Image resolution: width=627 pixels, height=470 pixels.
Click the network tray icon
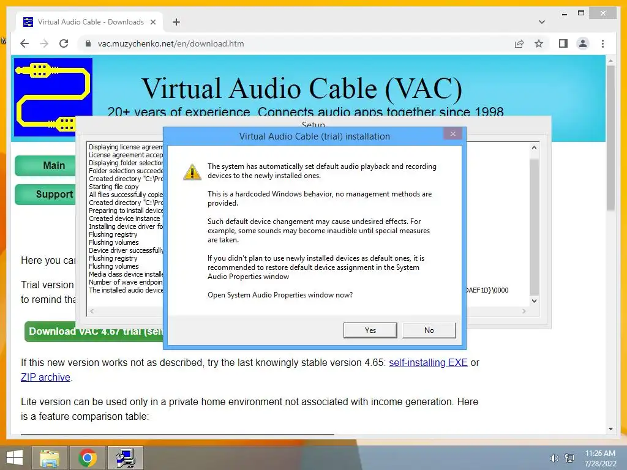point(569,458)
